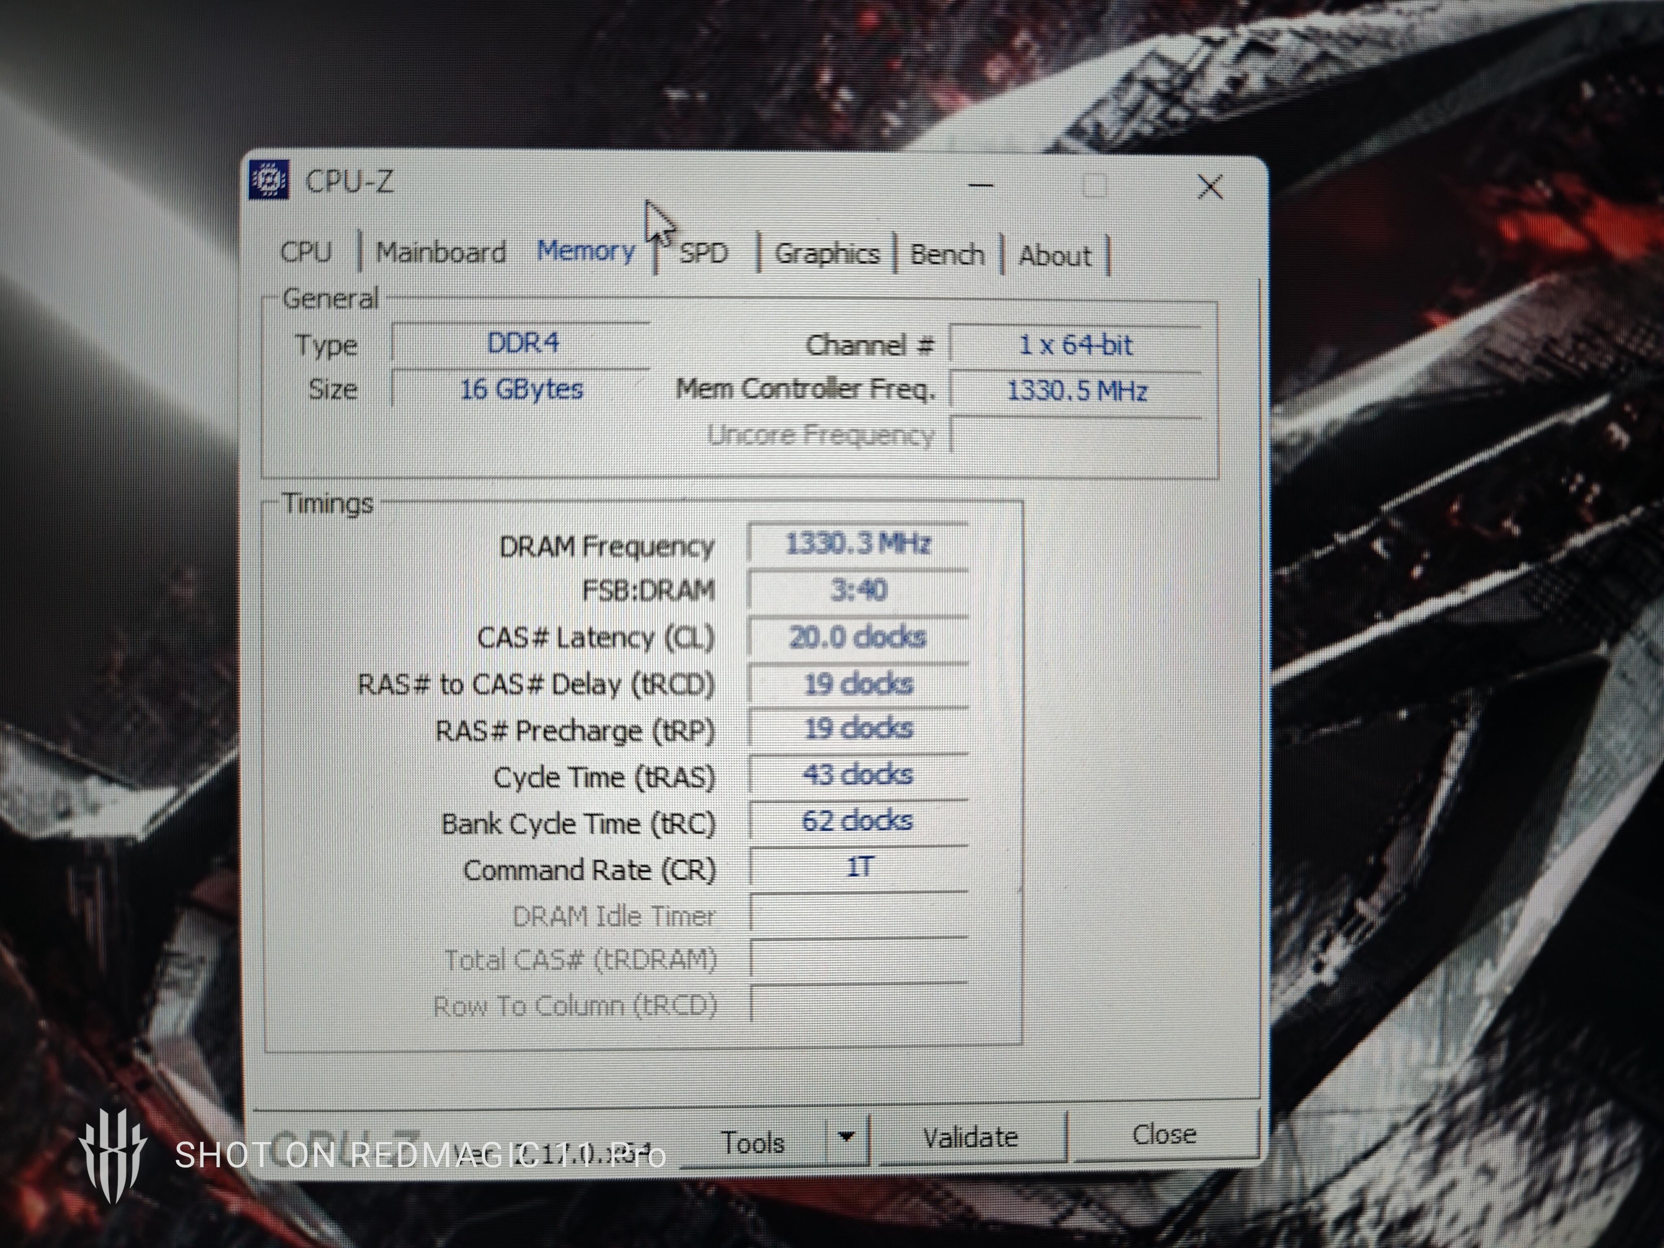Minimize the CPU-Z window
1664x1248 pixels.
tap(981, 185)
